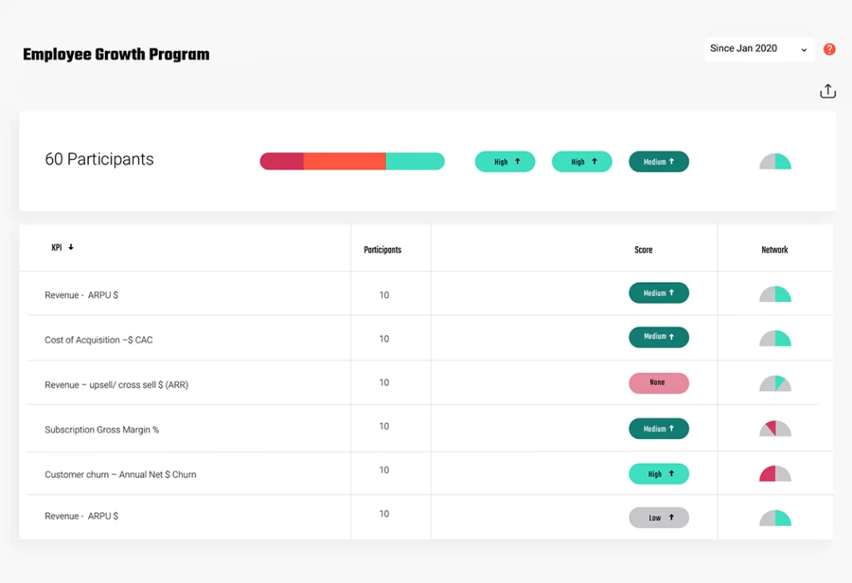Screen dimensions: 852x583
Task: Click the export share icon
Action: click(828, 91)
